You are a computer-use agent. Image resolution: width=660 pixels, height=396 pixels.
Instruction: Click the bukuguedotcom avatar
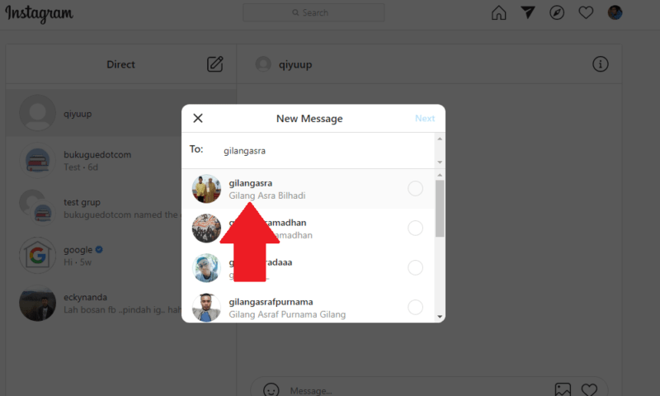37,160
